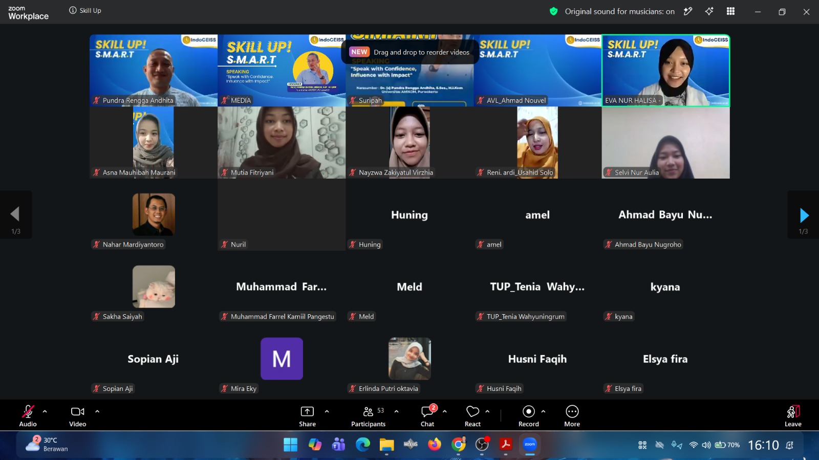This screenshot has width=819, height=460.
Task: Click the green encryption shield icon
Action: (x=553, y=11)
